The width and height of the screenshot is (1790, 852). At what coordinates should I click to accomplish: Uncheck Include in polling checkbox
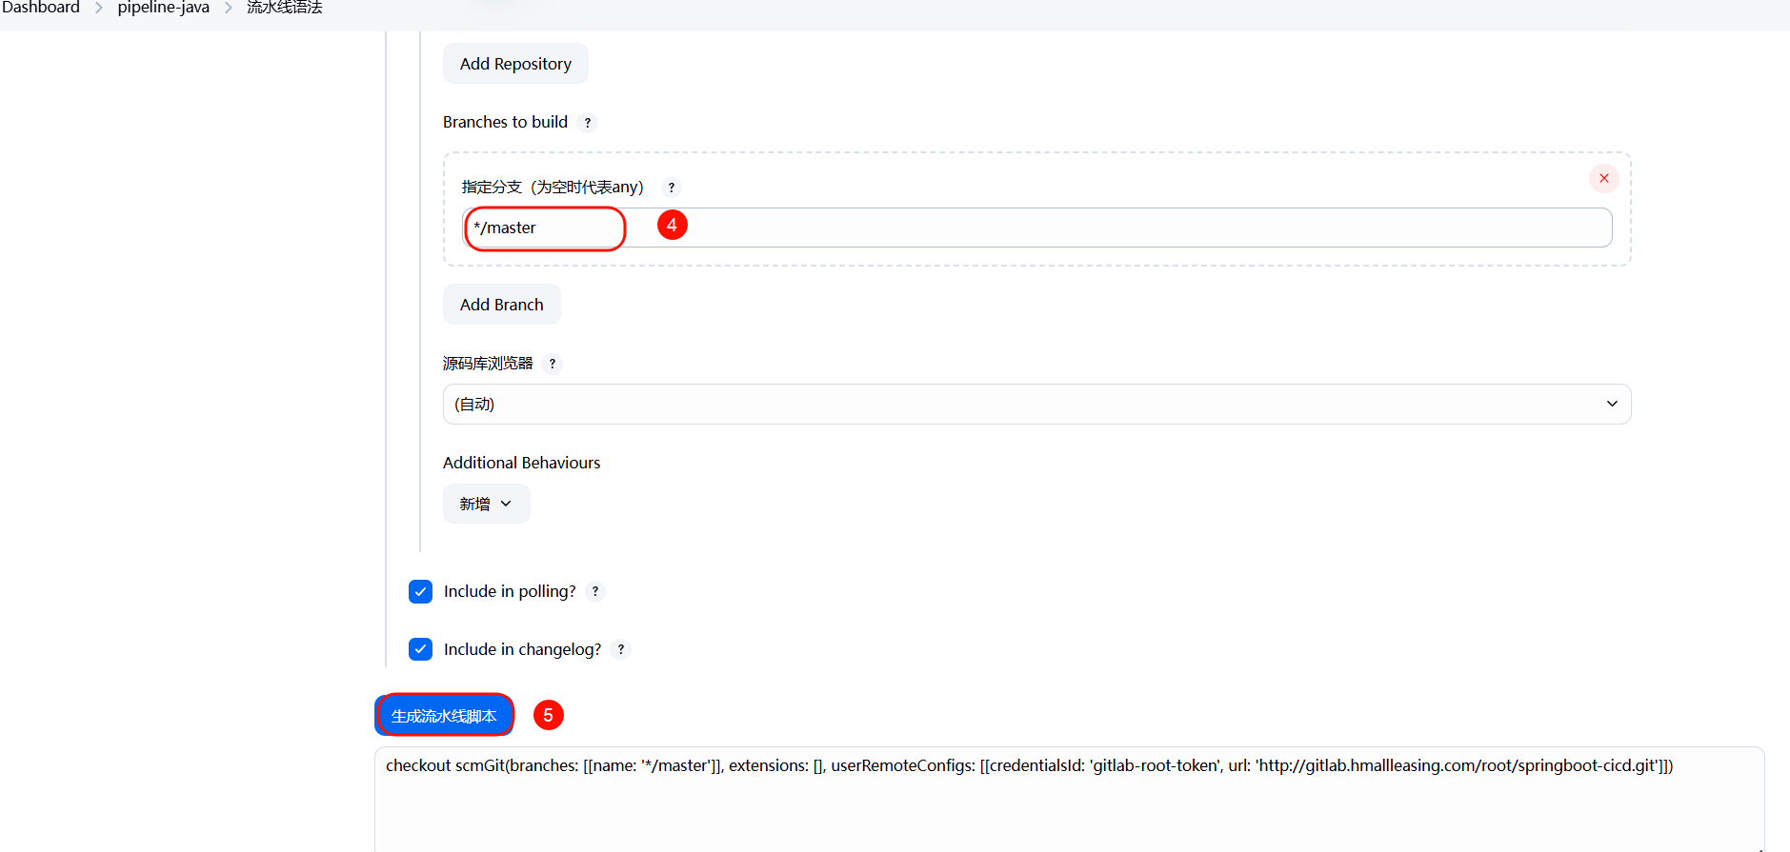[x=420, y=592]
